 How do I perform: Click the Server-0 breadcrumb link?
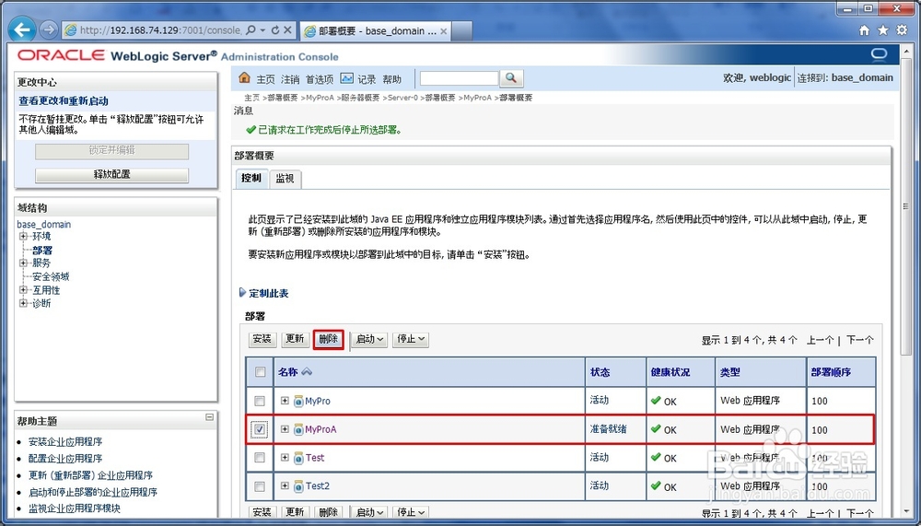[402, 98]
